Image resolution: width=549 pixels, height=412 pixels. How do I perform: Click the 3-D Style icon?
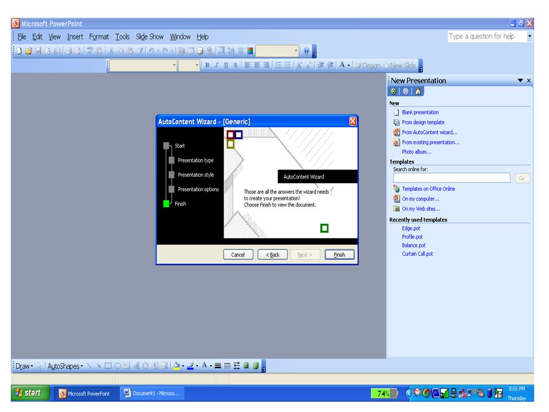[x=256, y=366]
